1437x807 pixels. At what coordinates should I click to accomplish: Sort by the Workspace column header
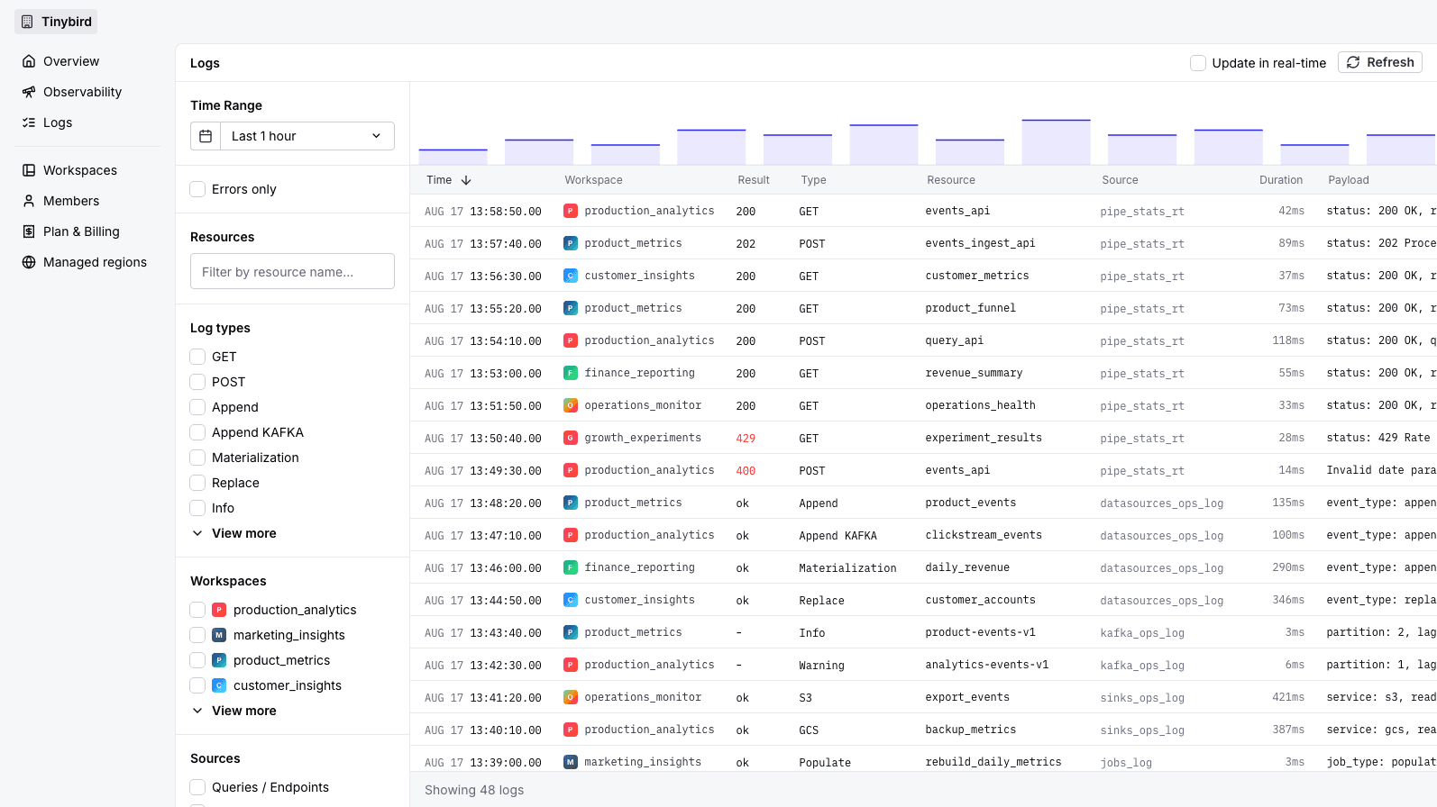(593, 180)
